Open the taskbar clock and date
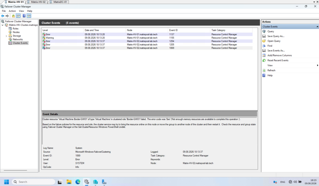The height and width of the screenshot is (186, 319). [x=311, y=182]
